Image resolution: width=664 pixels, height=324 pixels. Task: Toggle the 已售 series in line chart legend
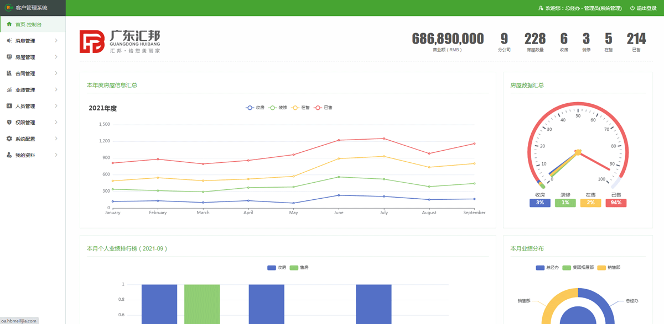323,108
